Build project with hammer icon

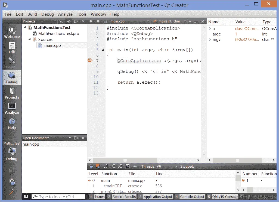point(12,192)
